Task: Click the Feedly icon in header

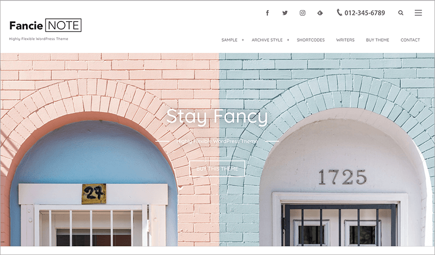Action: (320, 13)
